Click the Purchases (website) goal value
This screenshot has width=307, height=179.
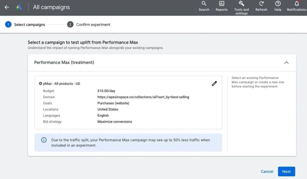[113, 103]
